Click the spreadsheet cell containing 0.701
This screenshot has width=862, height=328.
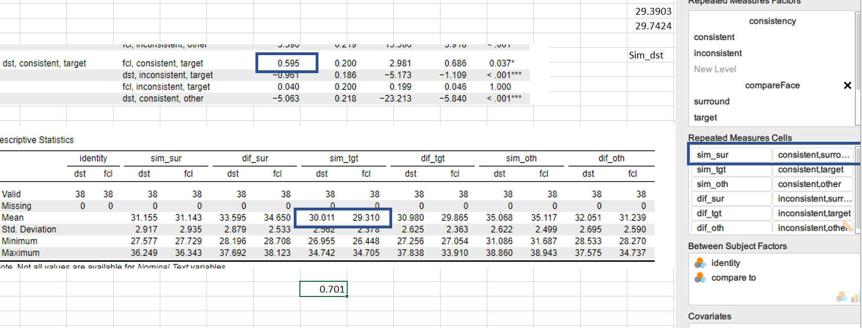324,289
